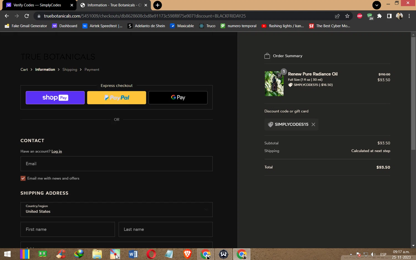This screenshot has height=260, width=416.
Task: Open the Adelanto de Shein bookmark
Action: pos(146,26)
